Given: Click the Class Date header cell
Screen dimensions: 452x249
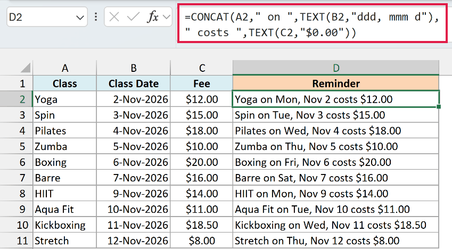Looking at the screenshot, I should click(x=133, y=84).
